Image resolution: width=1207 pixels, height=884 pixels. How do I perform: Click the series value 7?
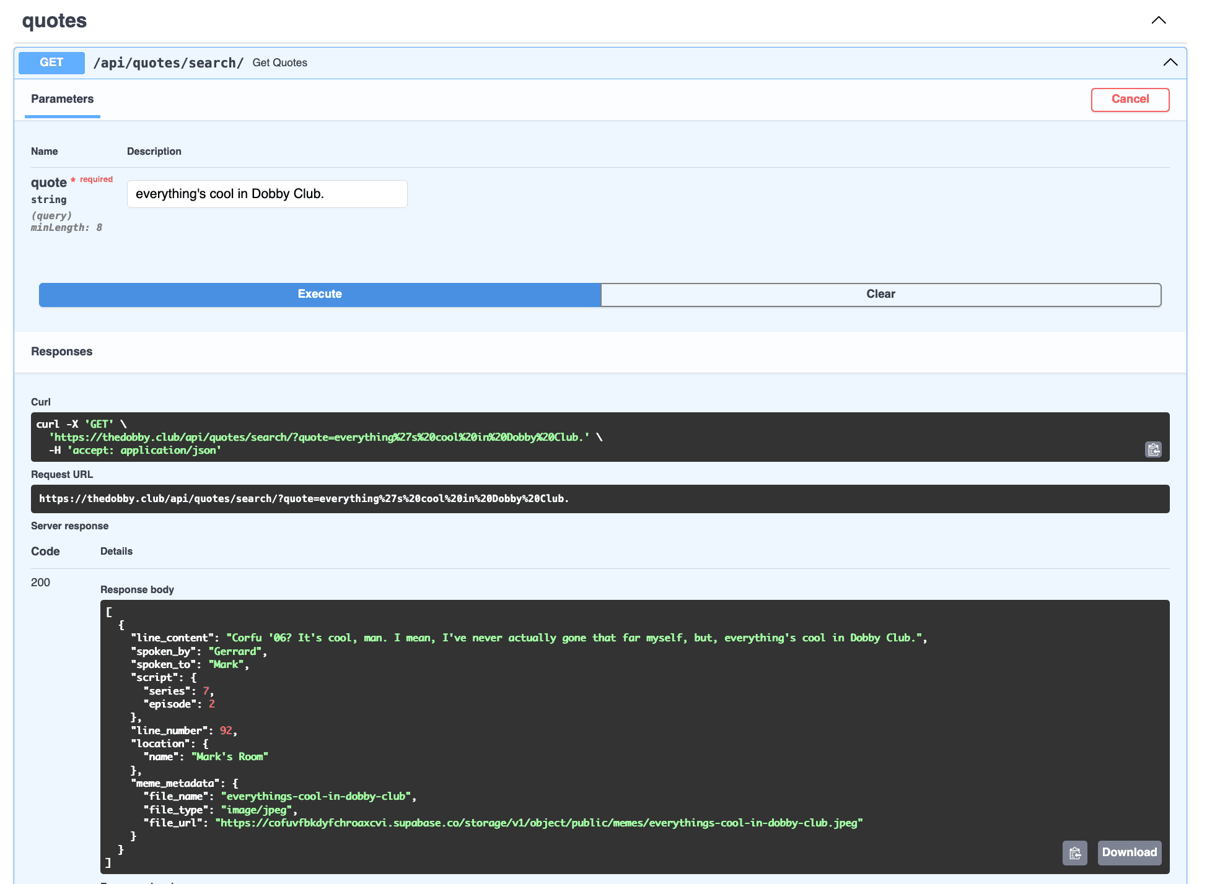(206, 691)
